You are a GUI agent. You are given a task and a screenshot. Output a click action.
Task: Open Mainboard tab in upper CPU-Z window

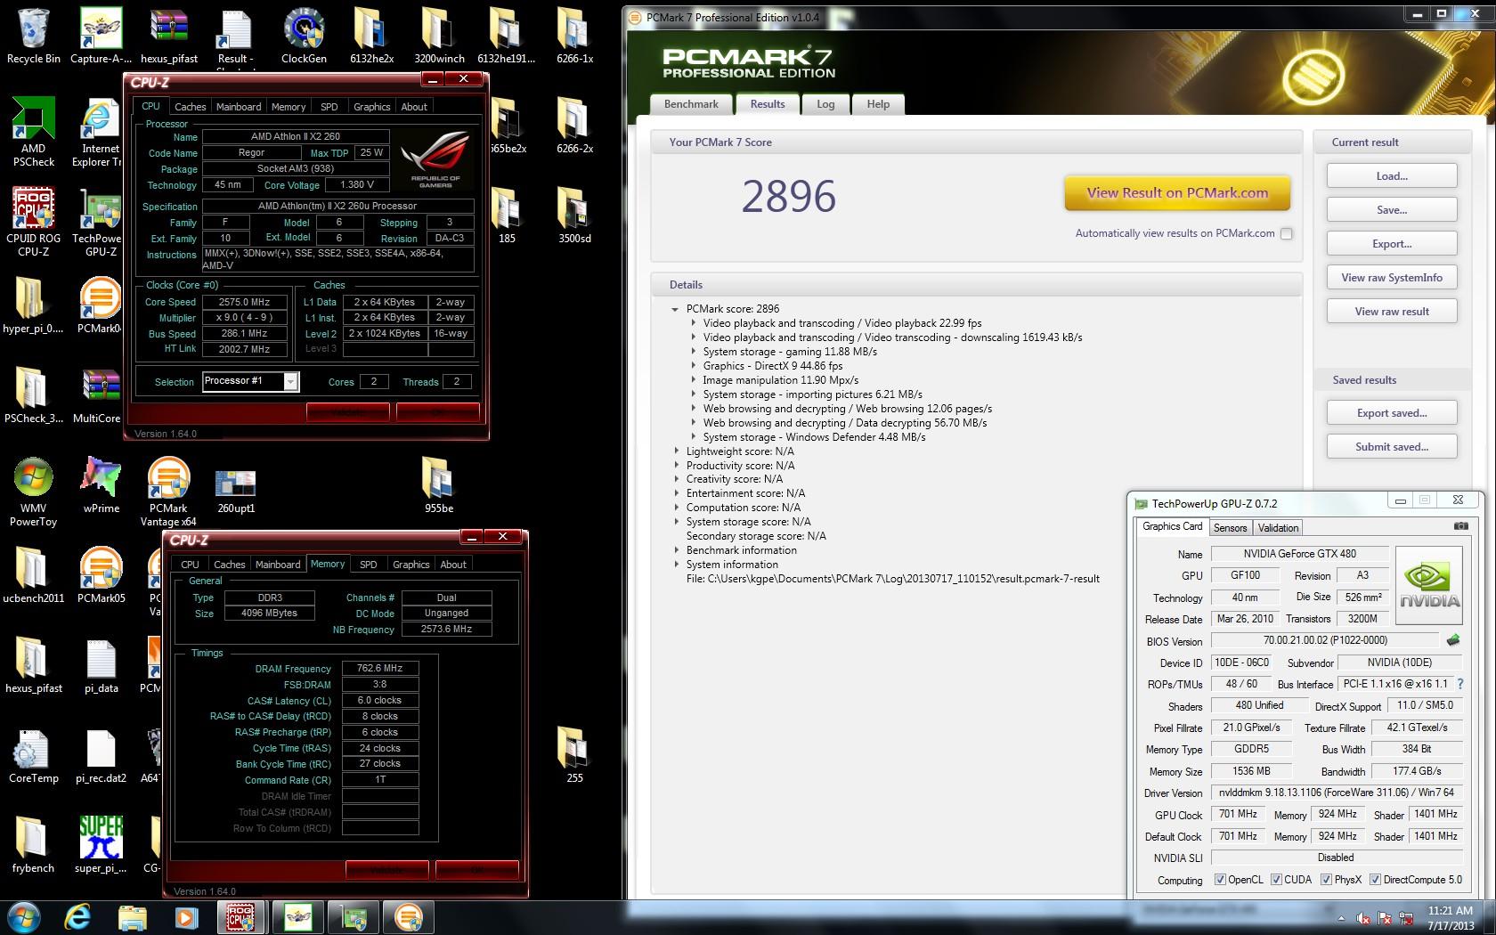[x=239, y=107]
